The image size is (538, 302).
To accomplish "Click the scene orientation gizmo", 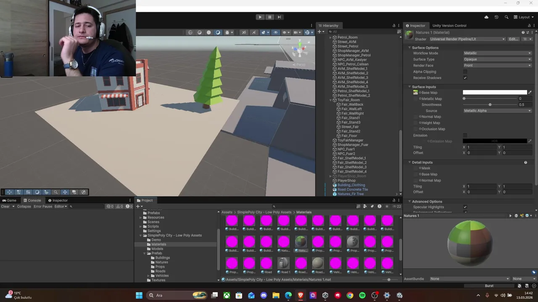I will pyautogui.click(x=299, y=49).
